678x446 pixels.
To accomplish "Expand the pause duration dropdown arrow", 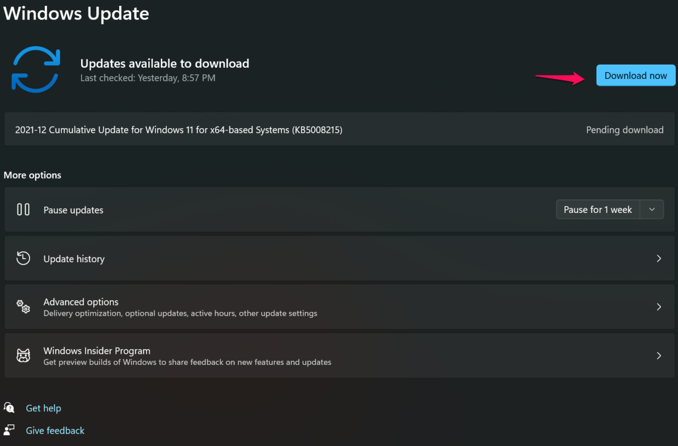I will (652, 210).
